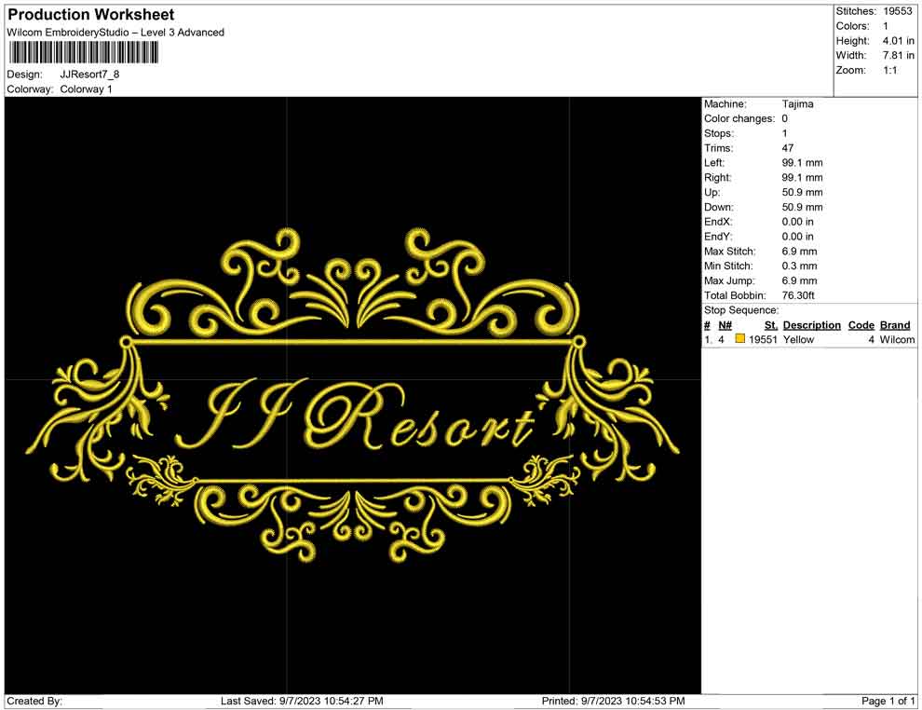922x710 pixels.
Task: Click the yellow thread color swatch
Action: pyautogui.click(x=740, y=338)
